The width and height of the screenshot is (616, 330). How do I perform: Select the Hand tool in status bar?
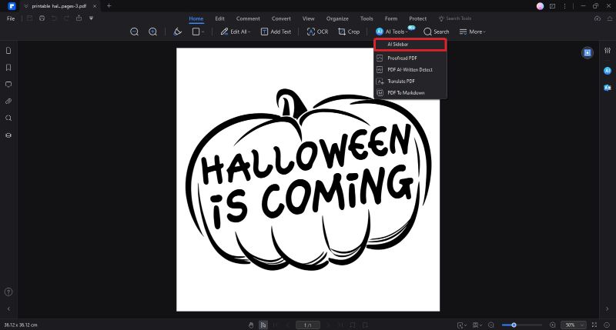[x=251, y=325]
